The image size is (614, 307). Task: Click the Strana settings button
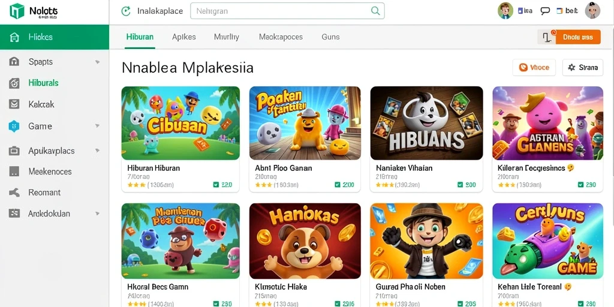[x=583, y=67]
